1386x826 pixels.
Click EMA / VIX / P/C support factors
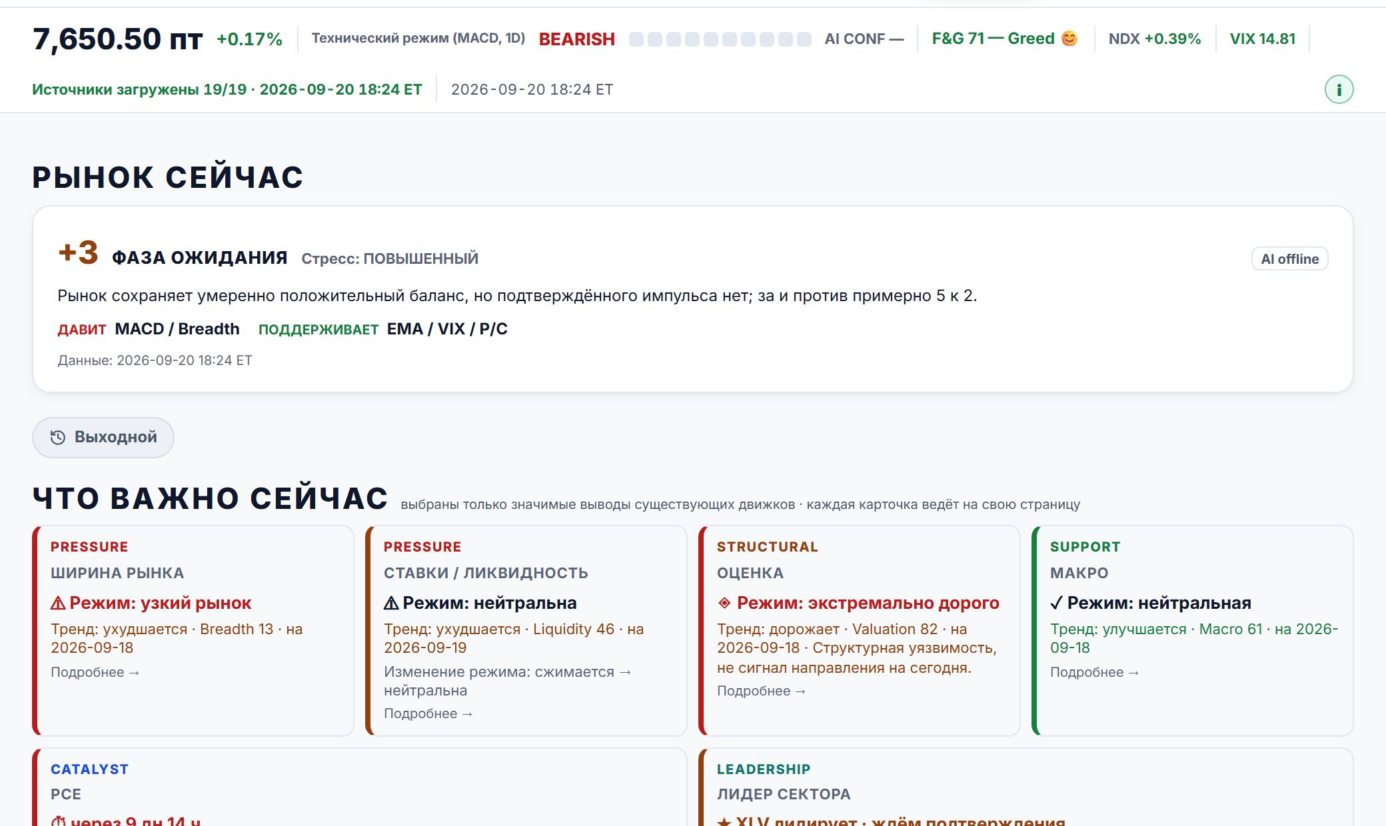click(x=447, y=329)
